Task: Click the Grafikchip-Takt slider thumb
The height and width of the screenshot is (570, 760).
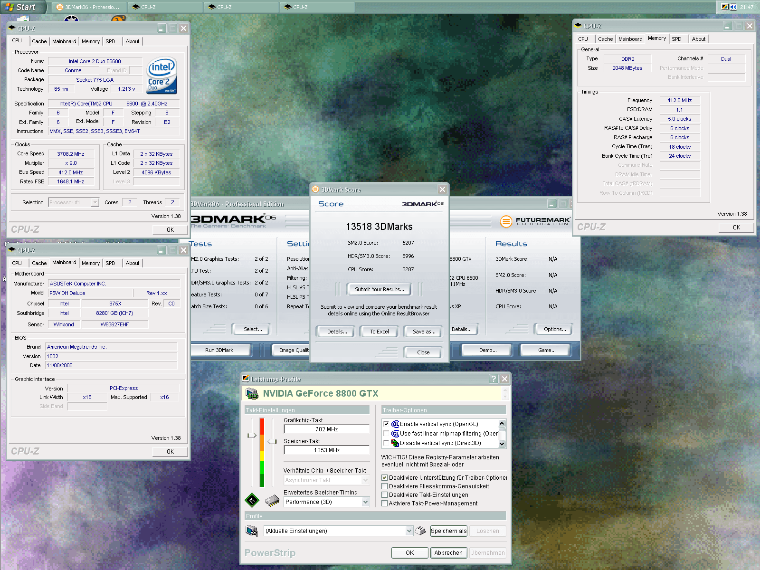Action: click(x=252, y=435)
